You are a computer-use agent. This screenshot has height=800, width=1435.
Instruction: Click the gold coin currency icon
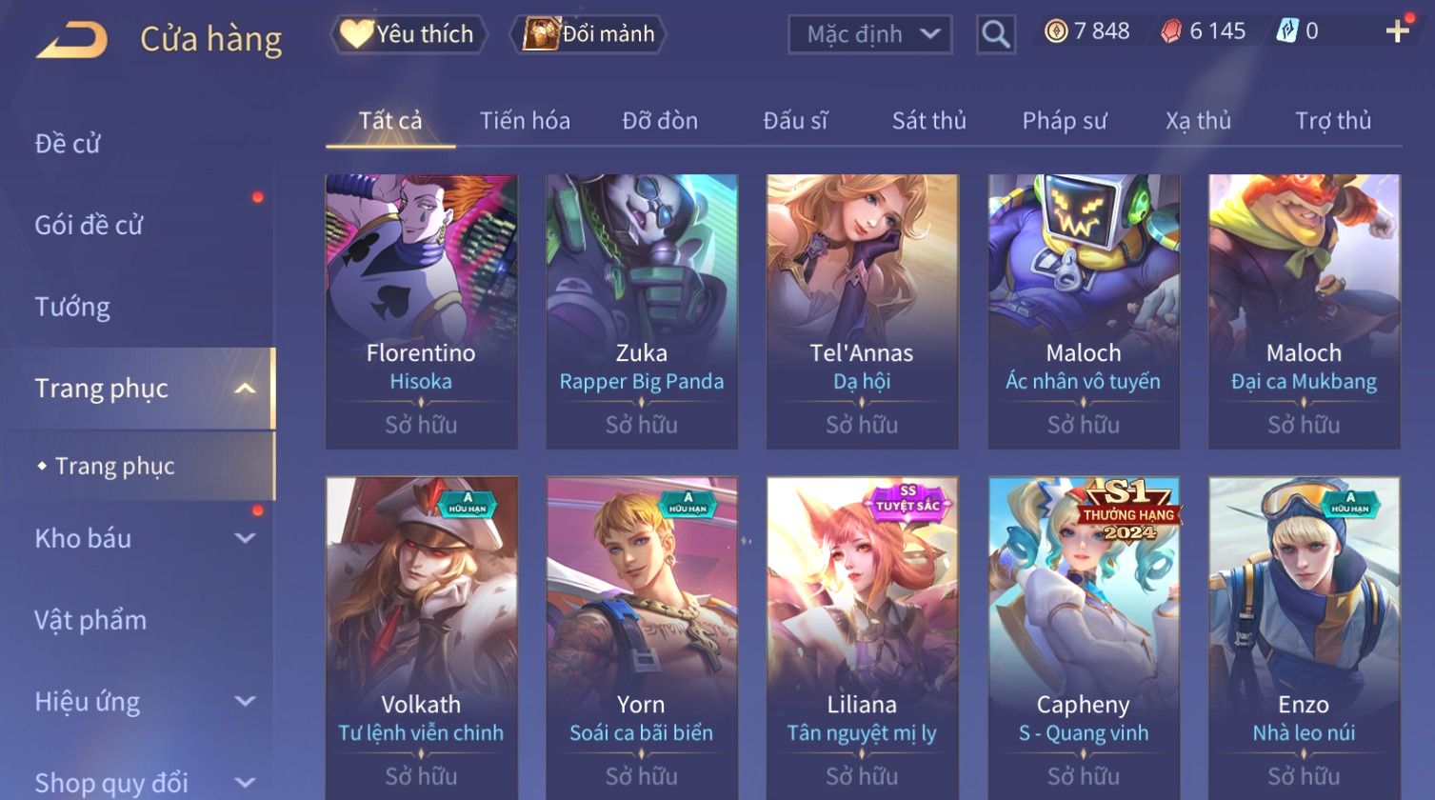point(1055,32)
